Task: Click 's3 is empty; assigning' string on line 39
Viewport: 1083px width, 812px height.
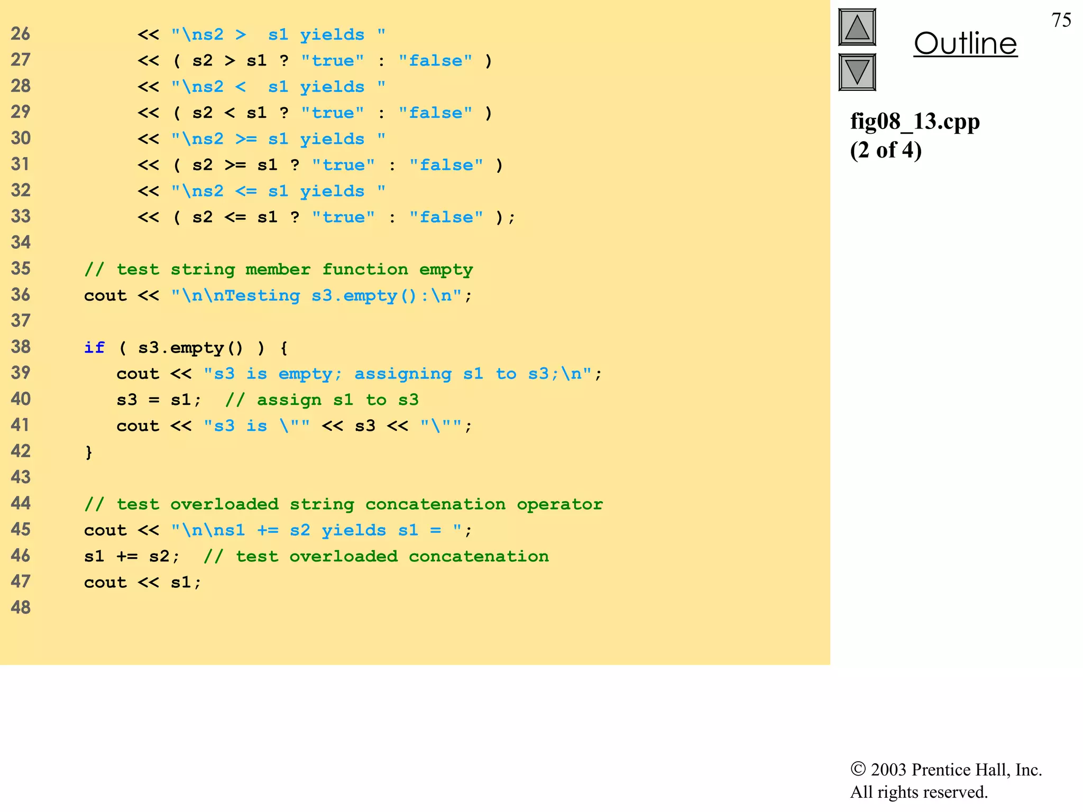Action: pos(328,374)
